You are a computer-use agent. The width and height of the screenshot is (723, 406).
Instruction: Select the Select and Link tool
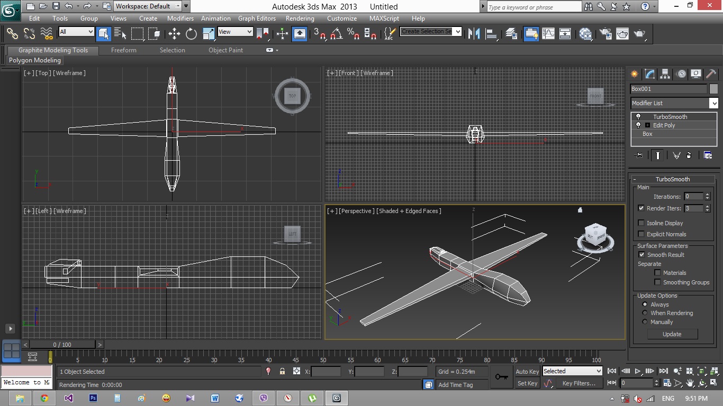[x=12, y=33]
